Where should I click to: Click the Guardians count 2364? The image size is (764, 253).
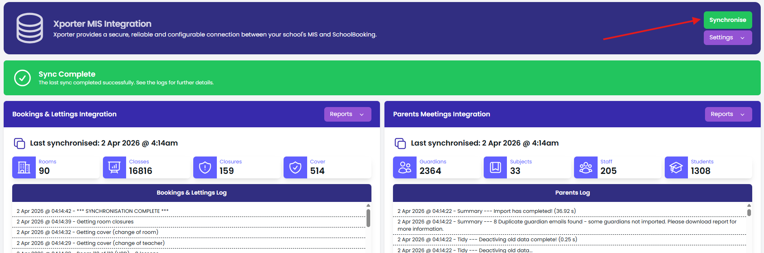pos(430,171)
